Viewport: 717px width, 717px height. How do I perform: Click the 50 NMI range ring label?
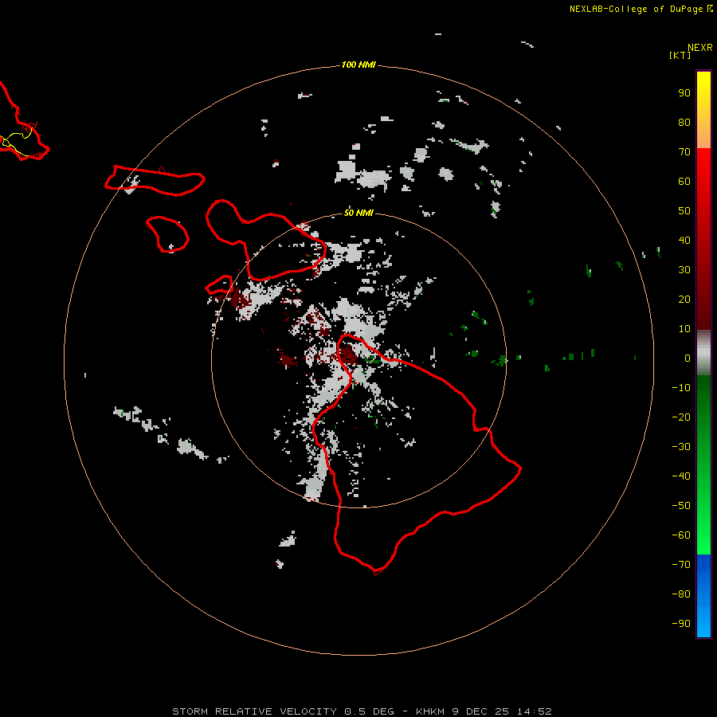[358, 213]
